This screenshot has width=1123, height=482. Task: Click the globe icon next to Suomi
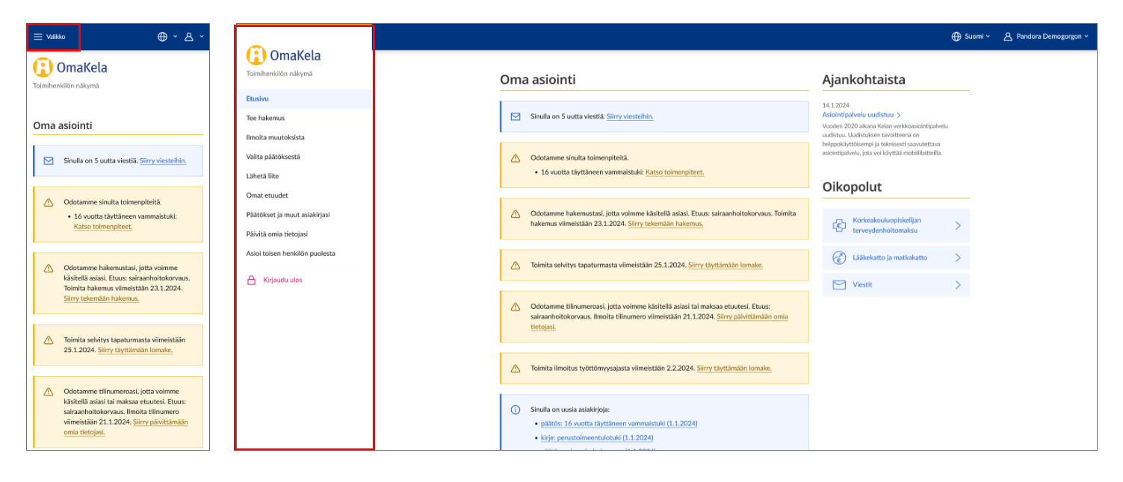[956, 37]
